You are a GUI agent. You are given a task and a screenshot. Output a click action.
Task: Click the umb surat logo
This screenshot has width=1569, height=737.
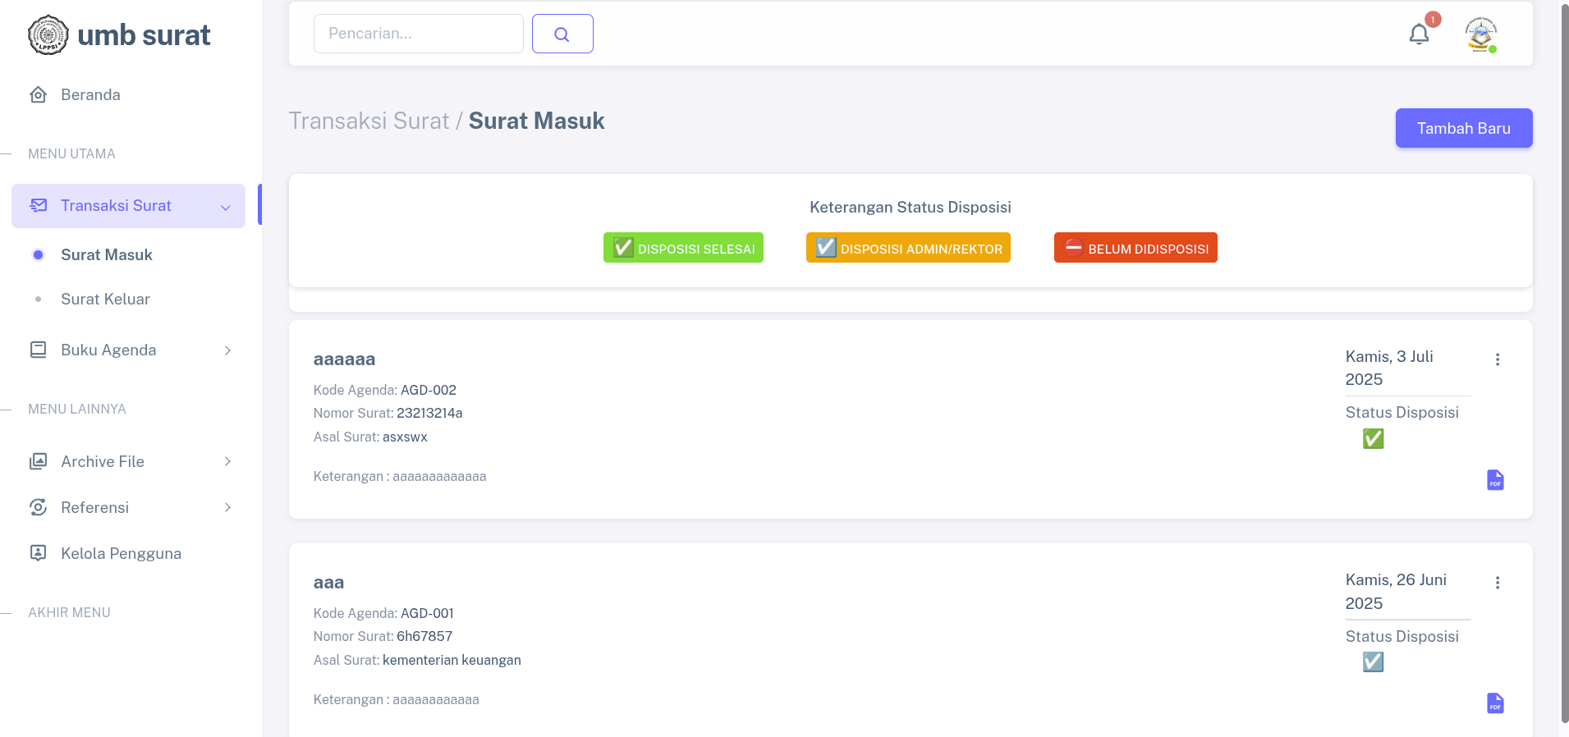tap(119, 35)
